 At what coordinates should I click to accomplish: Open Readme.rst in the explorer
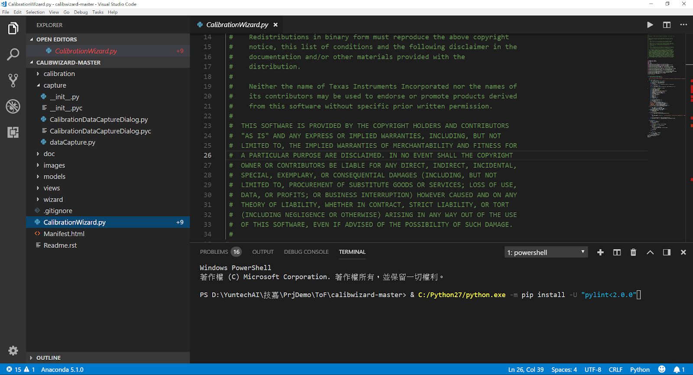pyautogui.click(x=108, y=245)
